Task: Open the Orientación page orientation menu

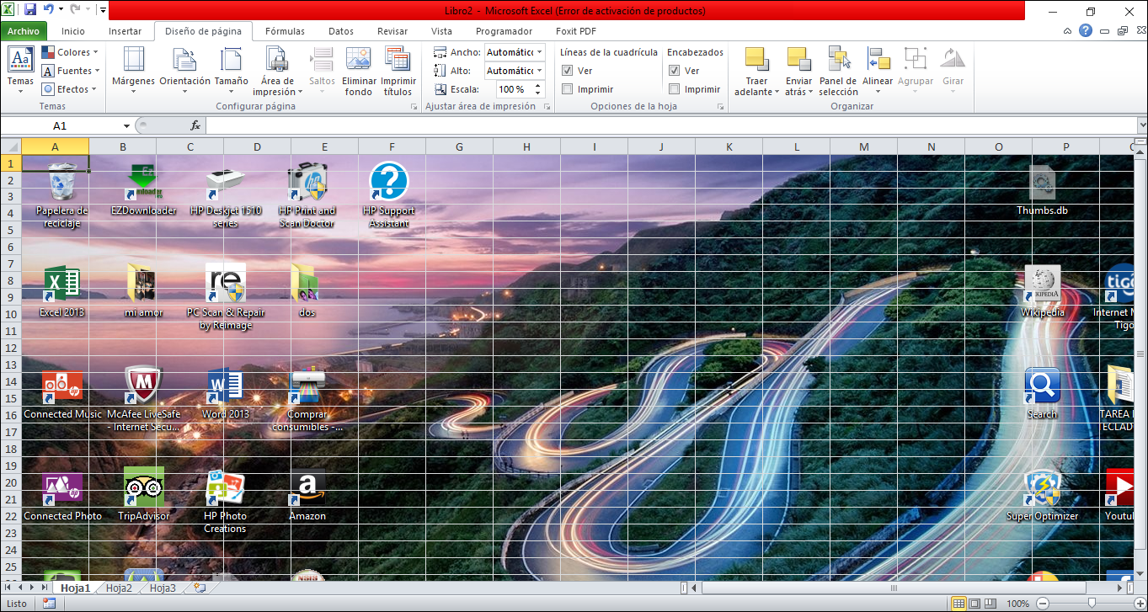Action: [x=184, y=71]
